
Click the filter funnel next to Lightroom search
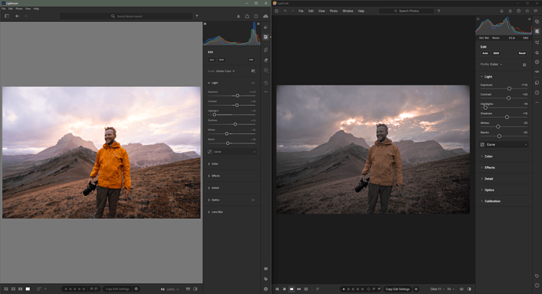pyautogui.click(x=196, y=16)
